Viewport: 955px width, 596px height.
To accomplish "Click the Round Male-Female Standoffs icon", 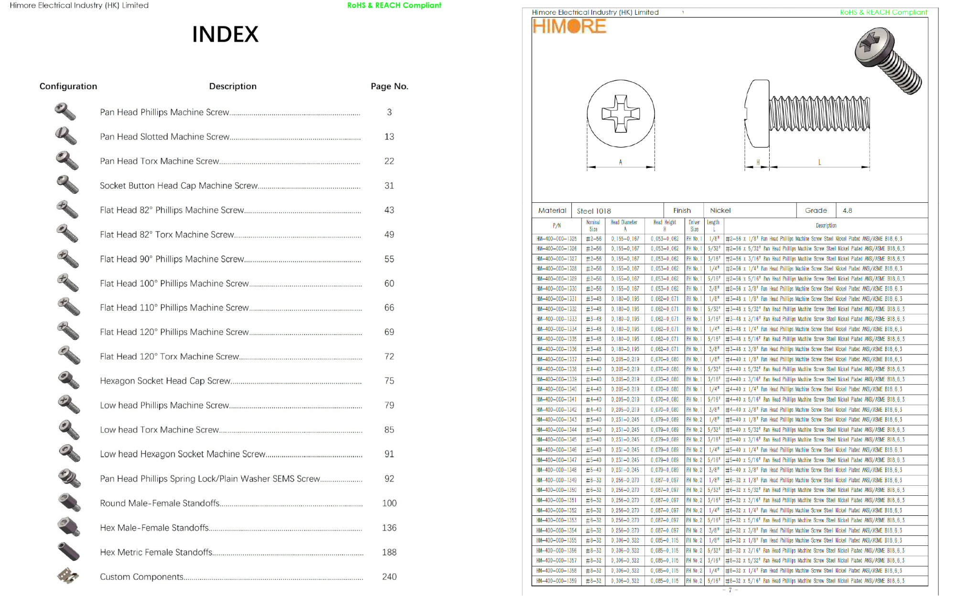I will (x=69, y=503).
